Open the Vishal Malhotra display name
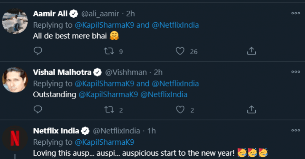The width and height of the screenshot is (305, 159). pyautogui.click(x=62, y=72)
